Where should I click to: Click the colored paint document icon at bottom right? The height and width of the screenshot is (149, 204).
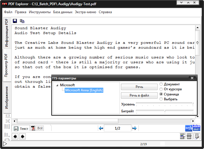pyautogui.click(x=183, y=136)
